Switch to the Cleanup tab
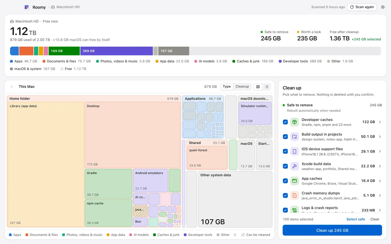This screenshot has width=391, height=244. click(x=242, y=87)
